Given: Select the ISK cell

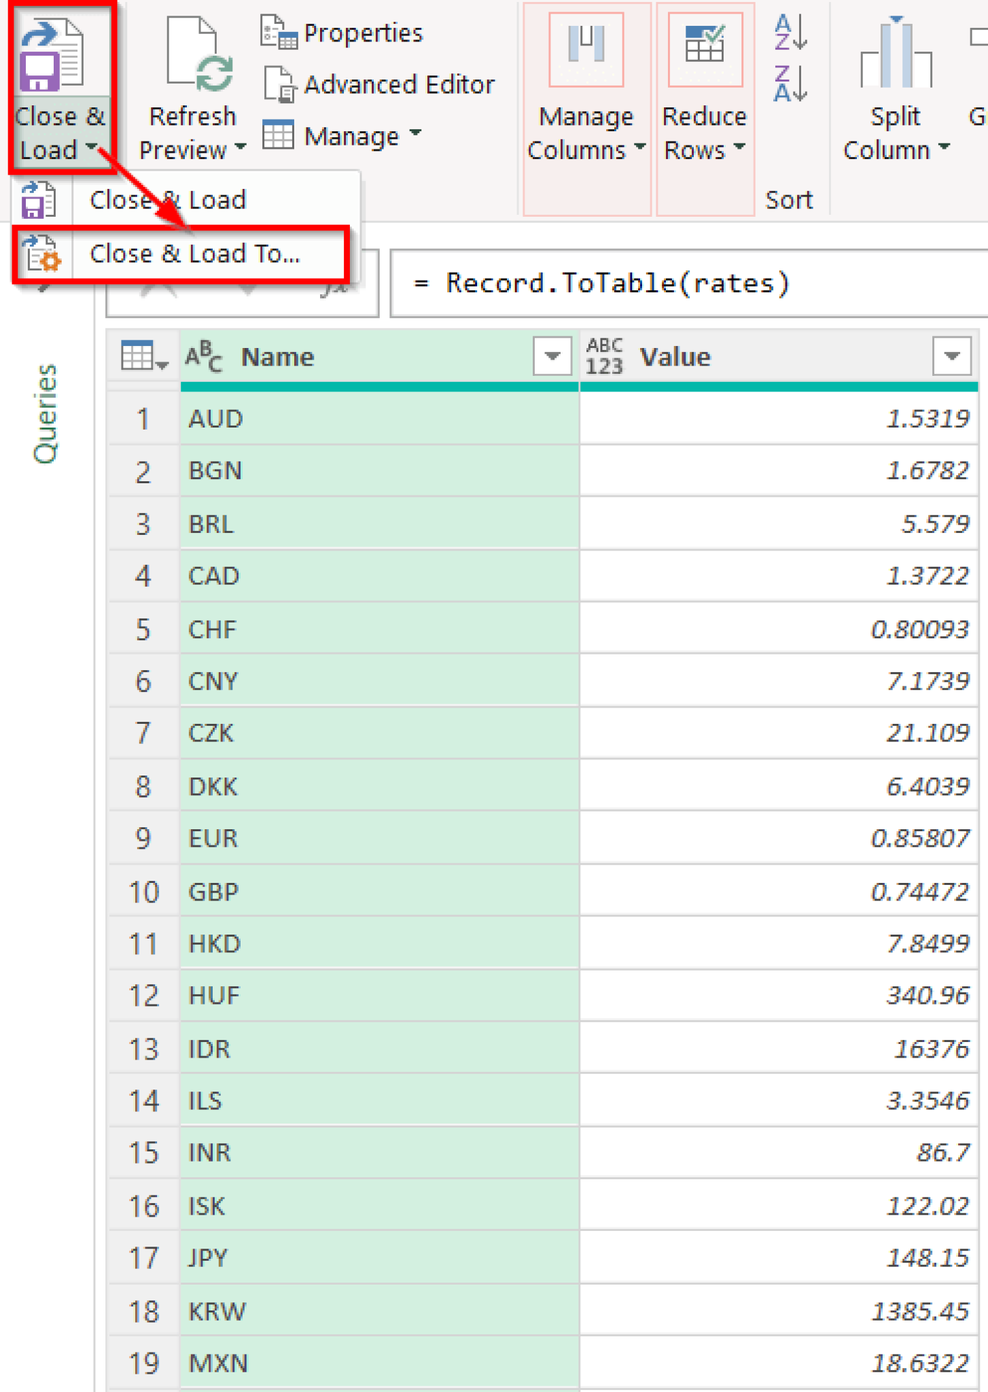Looking at the screenshot, I should pos(379,1206).
